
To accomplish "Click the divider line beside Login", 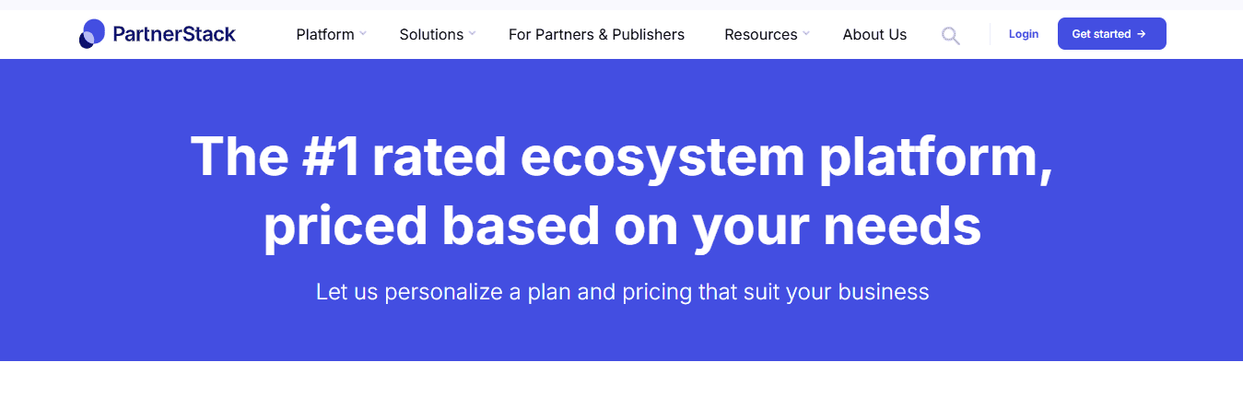I will [x=990, y=34].
